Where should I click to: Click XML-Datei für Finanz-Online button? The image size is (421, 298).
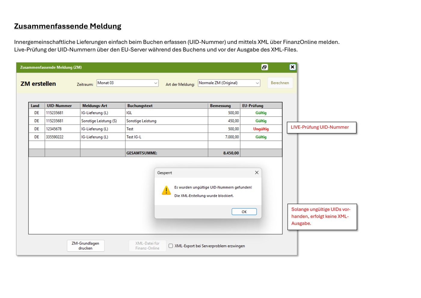click(x=147, y=246)
